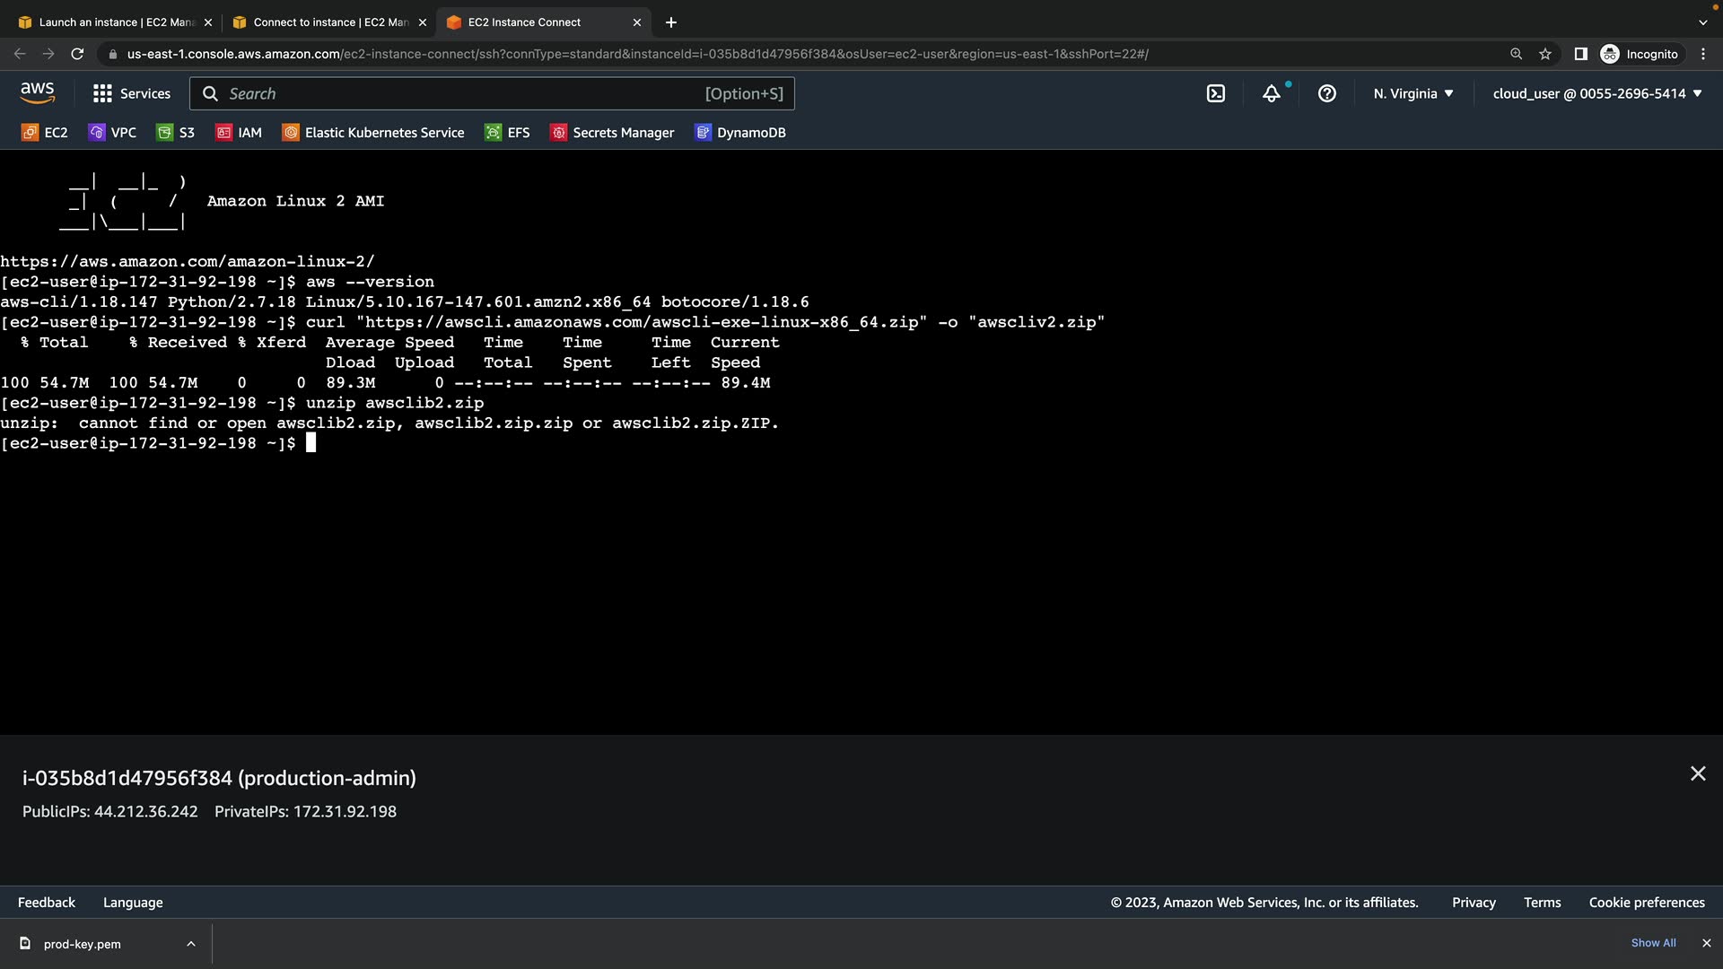Viewport: 1723px width, 969px height.
Task: Expand the prod-key.pem download options chevron
Action: tap(191, 944)
